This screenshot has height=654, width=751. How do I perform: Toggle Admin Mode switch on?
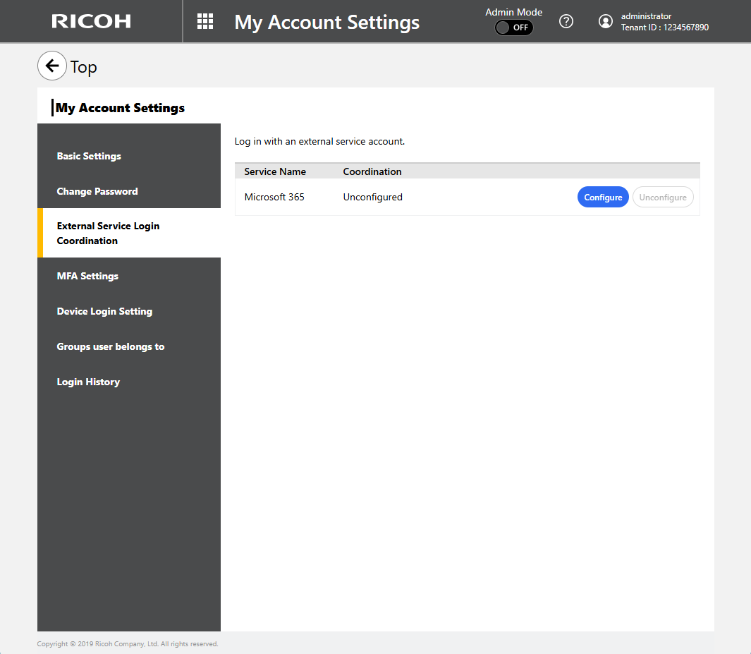pos(513,28)
